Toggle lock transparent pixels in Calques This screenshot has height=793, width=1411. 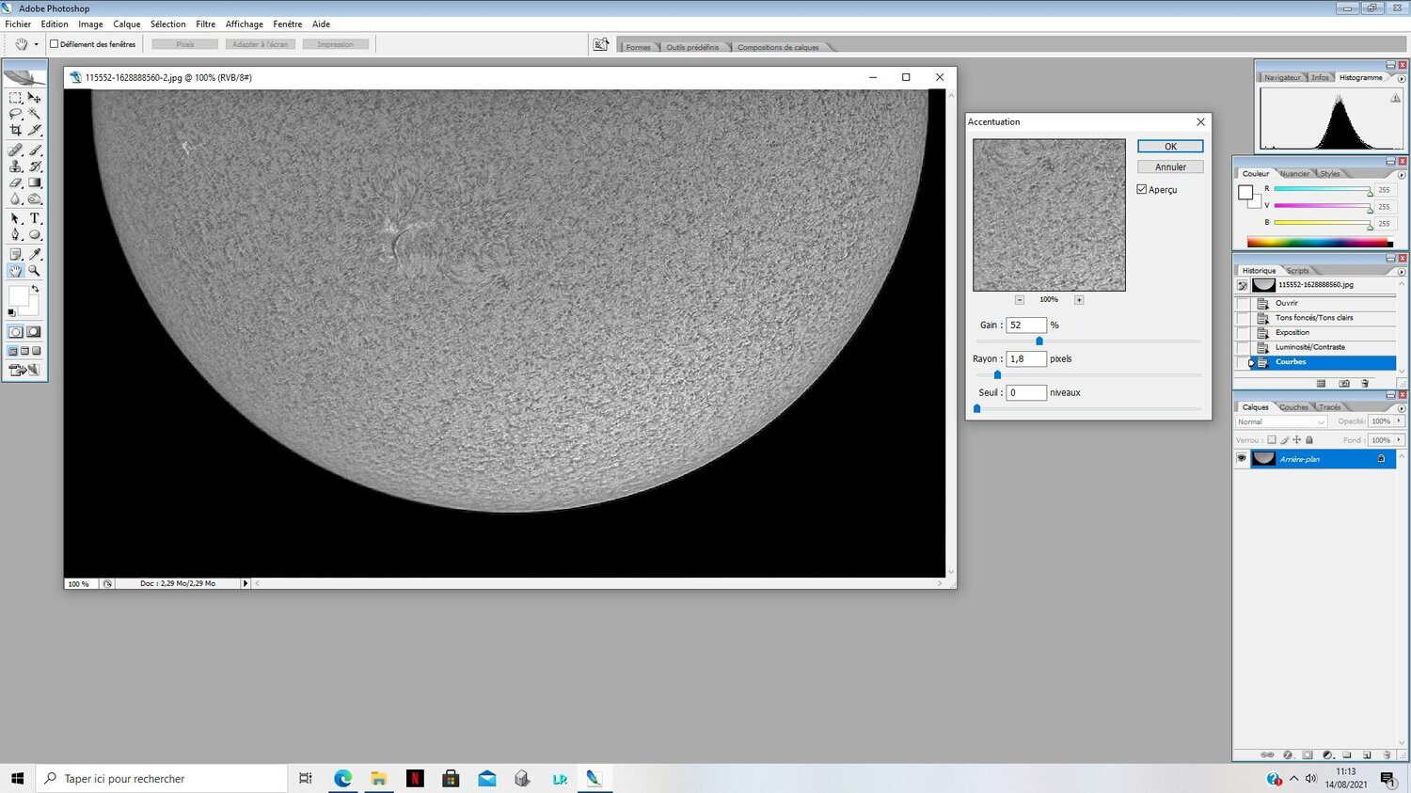pos(1272,440)
